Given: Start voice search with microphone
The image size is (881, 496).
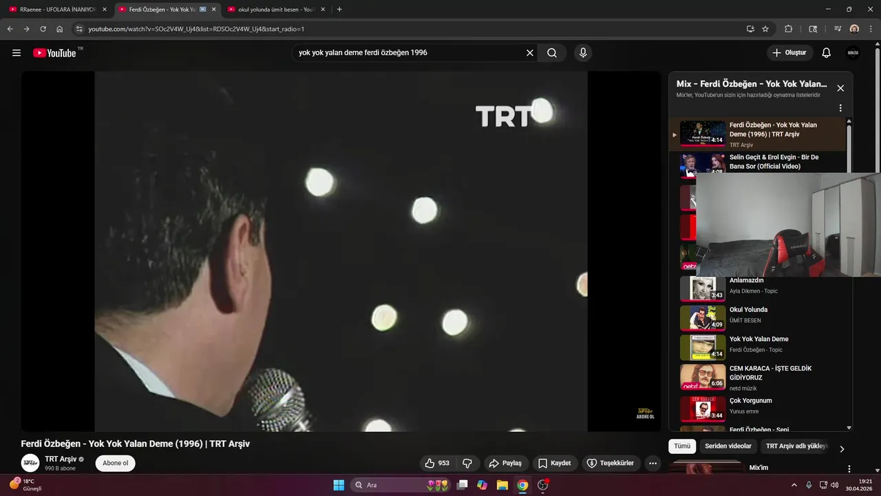Looking at the screenshot, I should point(583,53).
